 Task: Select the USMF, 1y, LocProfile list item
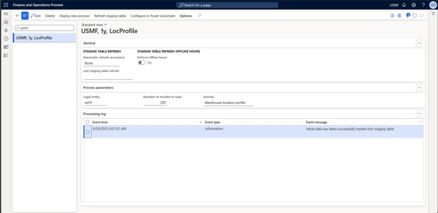(x=44, y=38)
